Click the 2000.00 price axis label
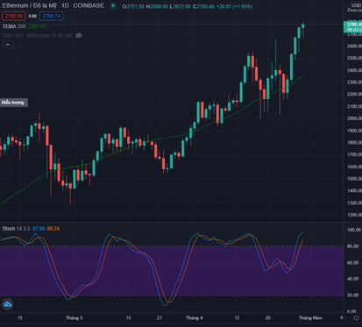The width and height of the screenshot is (362, 327). coord(354,118)
